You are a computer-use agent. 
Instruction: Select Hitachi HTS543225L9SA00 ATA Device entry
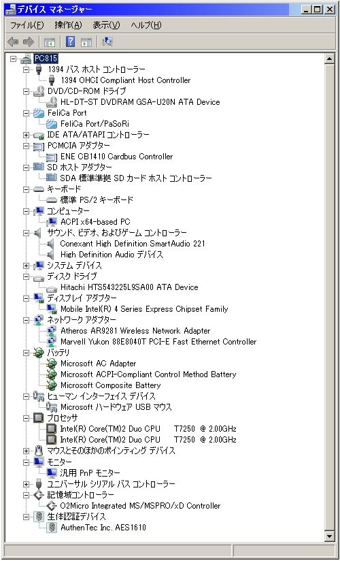click(x=129, y=287)
